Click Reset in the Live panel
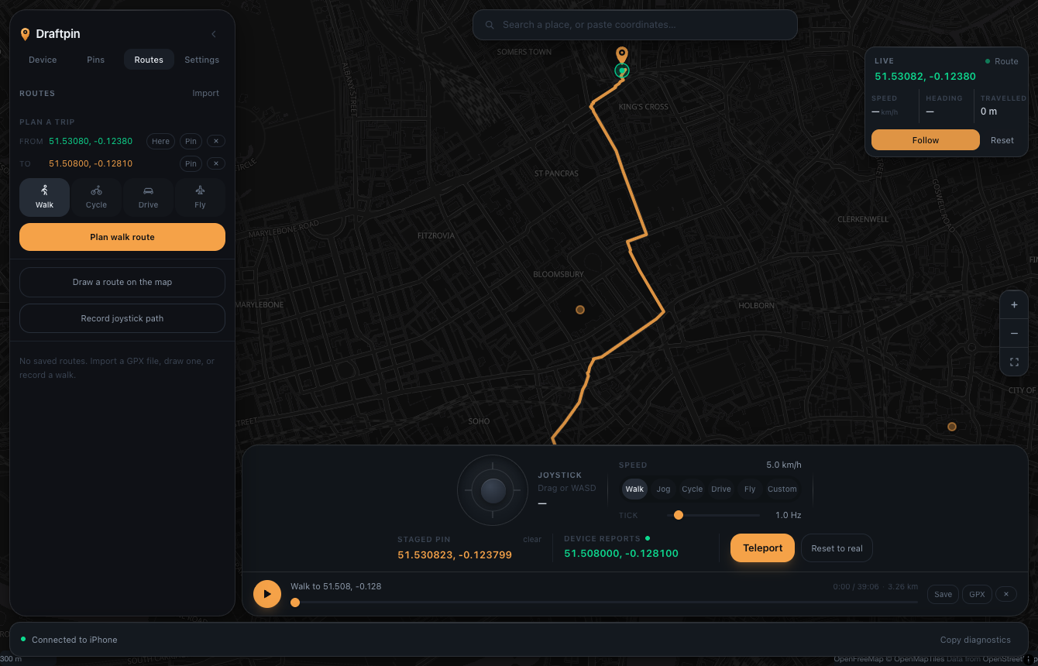The width and height of the screenshot is (1038, 666). (x=1002, y=140)
